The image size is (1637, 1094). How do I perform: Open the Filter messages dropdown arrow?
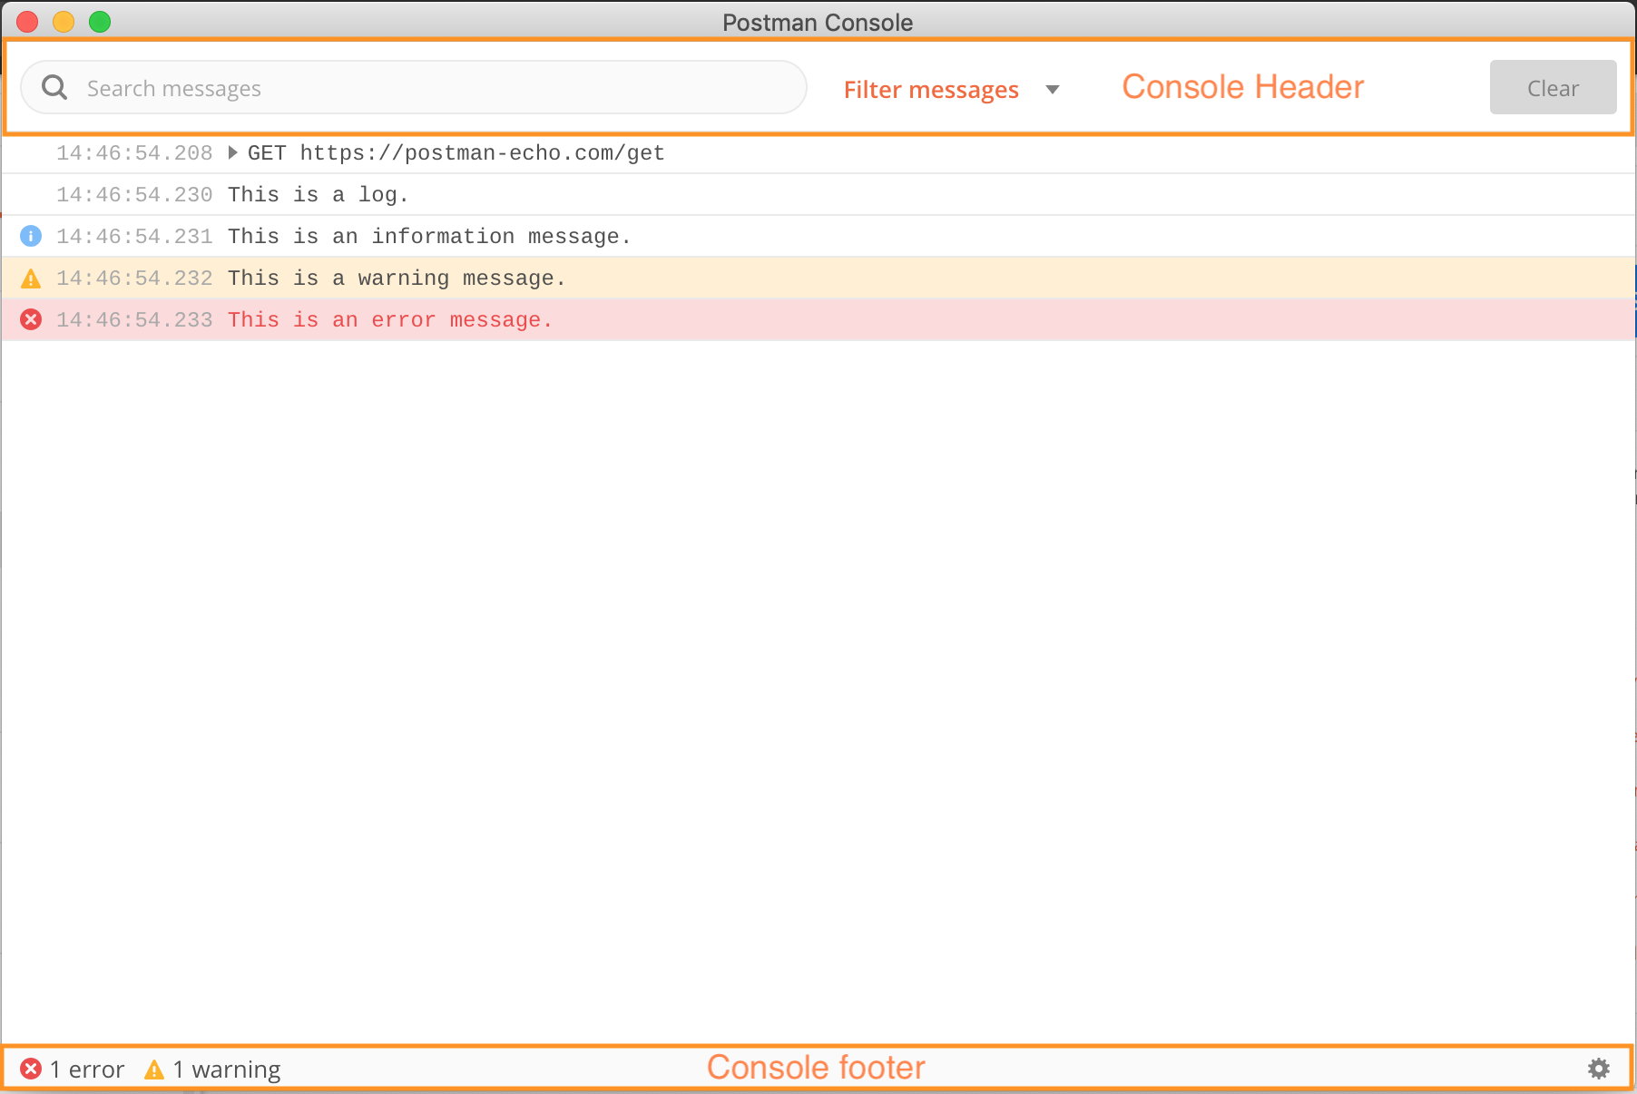pyautogui.click(x=1053, y=89)
